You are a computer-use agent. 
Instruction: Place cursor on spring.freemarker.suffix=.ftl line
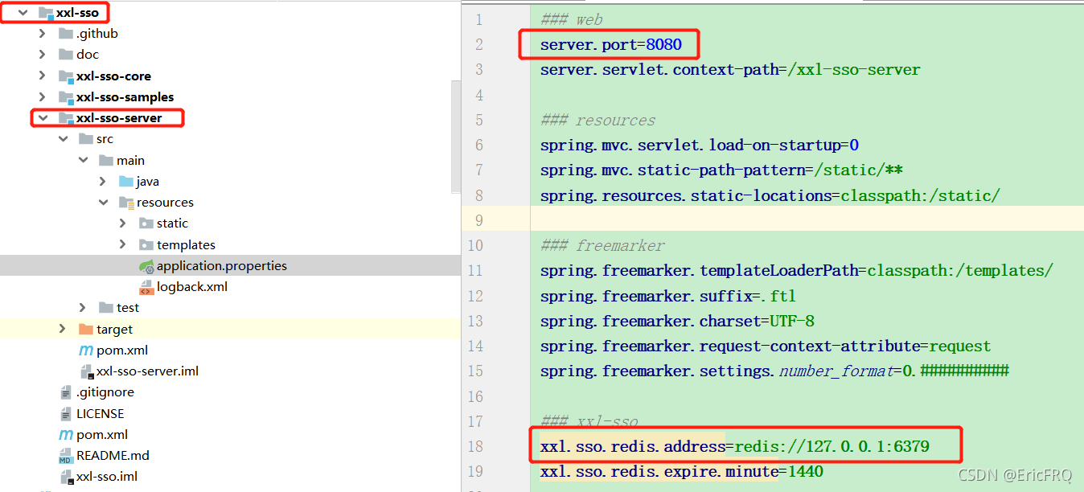point(668,296)
